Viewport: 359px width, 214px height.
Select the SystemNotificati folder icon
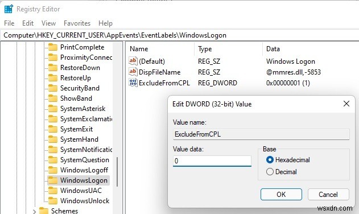coord(53,150)
